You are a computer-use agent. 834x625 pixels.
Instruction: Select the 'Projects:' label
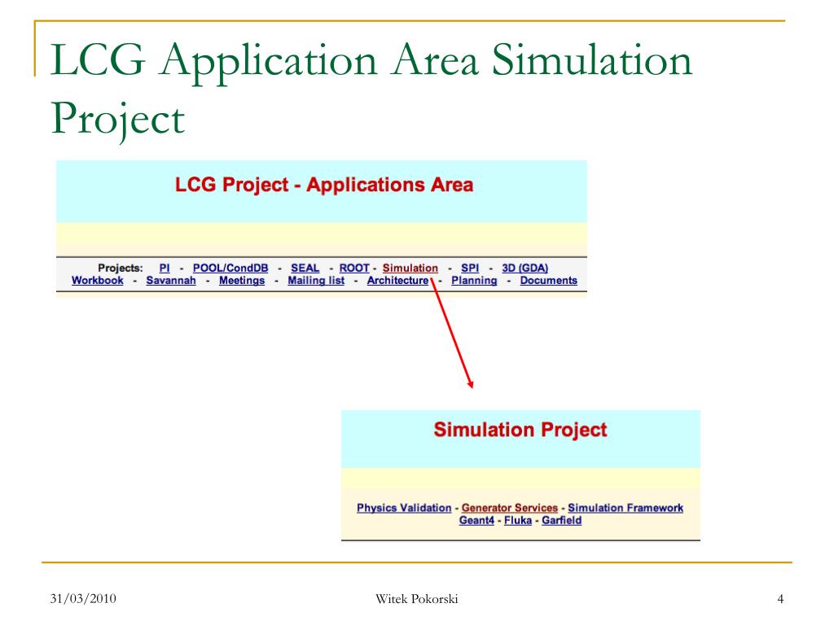(x=121, y=268)
